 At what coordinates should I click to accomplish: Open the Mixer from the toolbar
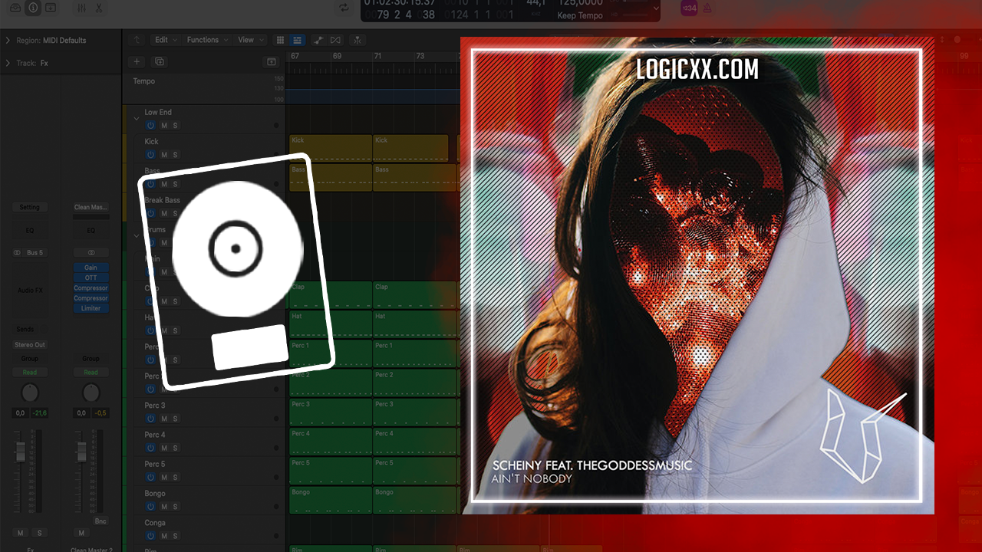tap(81, 8)
